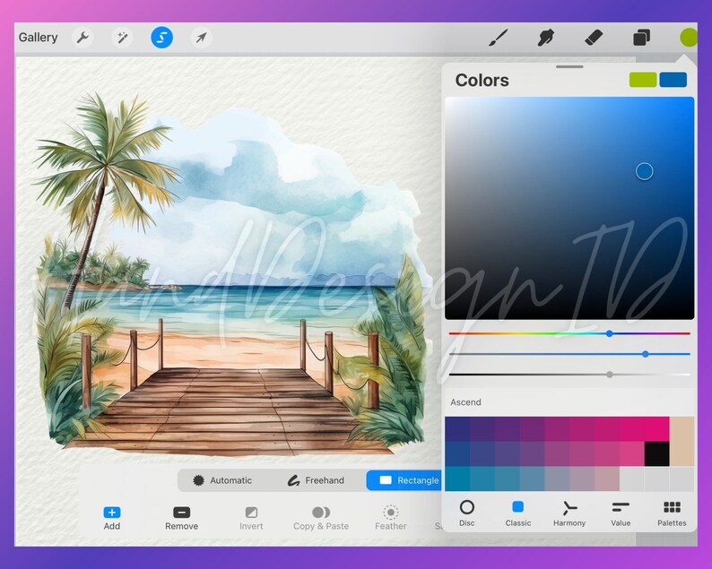Select the green primary color swatch
The height and width of the screenshot is (569, 712).
pyautogui.click(x=643, y=80)
